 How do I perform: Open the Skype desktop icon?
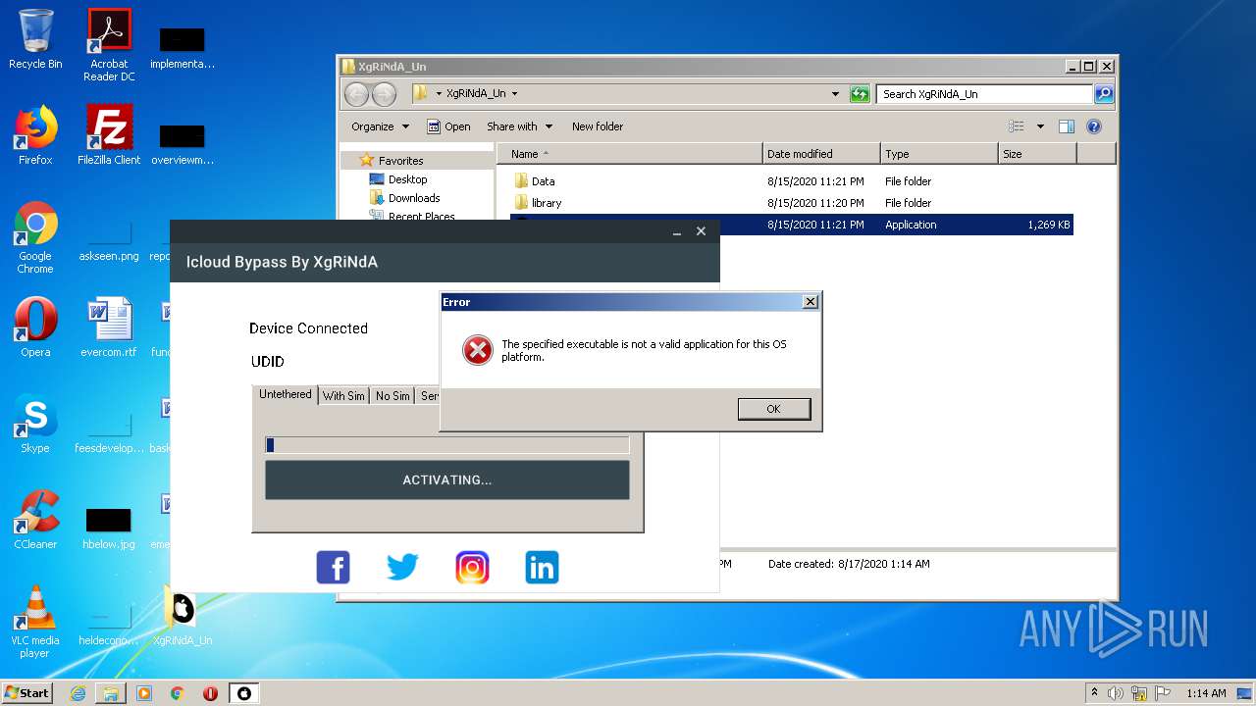point(35,424)
